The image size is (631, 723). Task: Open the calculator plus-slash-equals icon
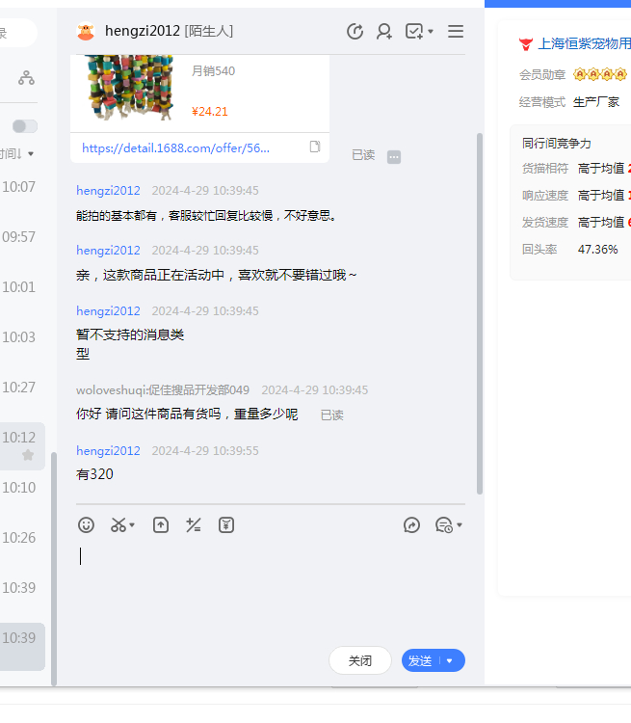(x=194, y=525)
